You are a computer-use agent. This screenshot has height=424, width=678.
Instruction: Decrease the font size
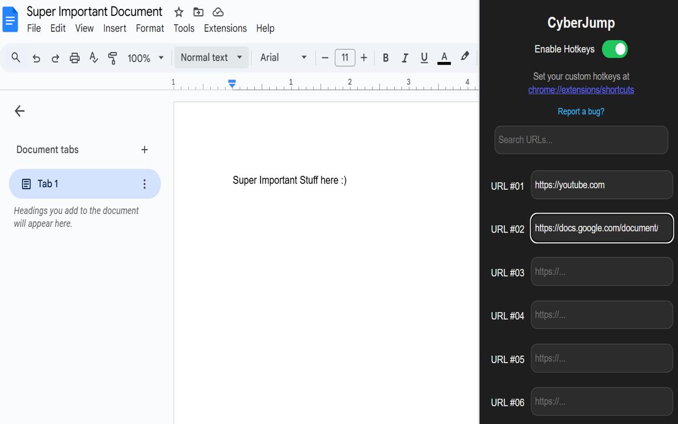click(x=325, y=58)
